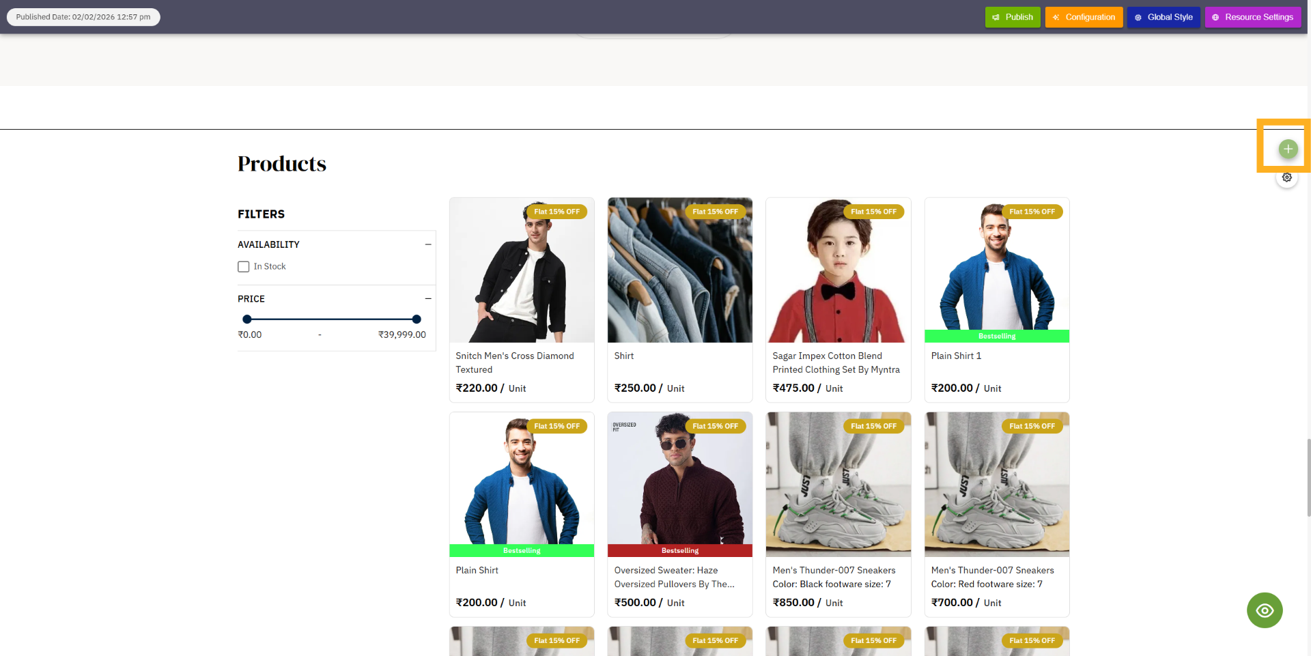
Task: Open the Configuration menu
Action: [x=1083, y=17]
